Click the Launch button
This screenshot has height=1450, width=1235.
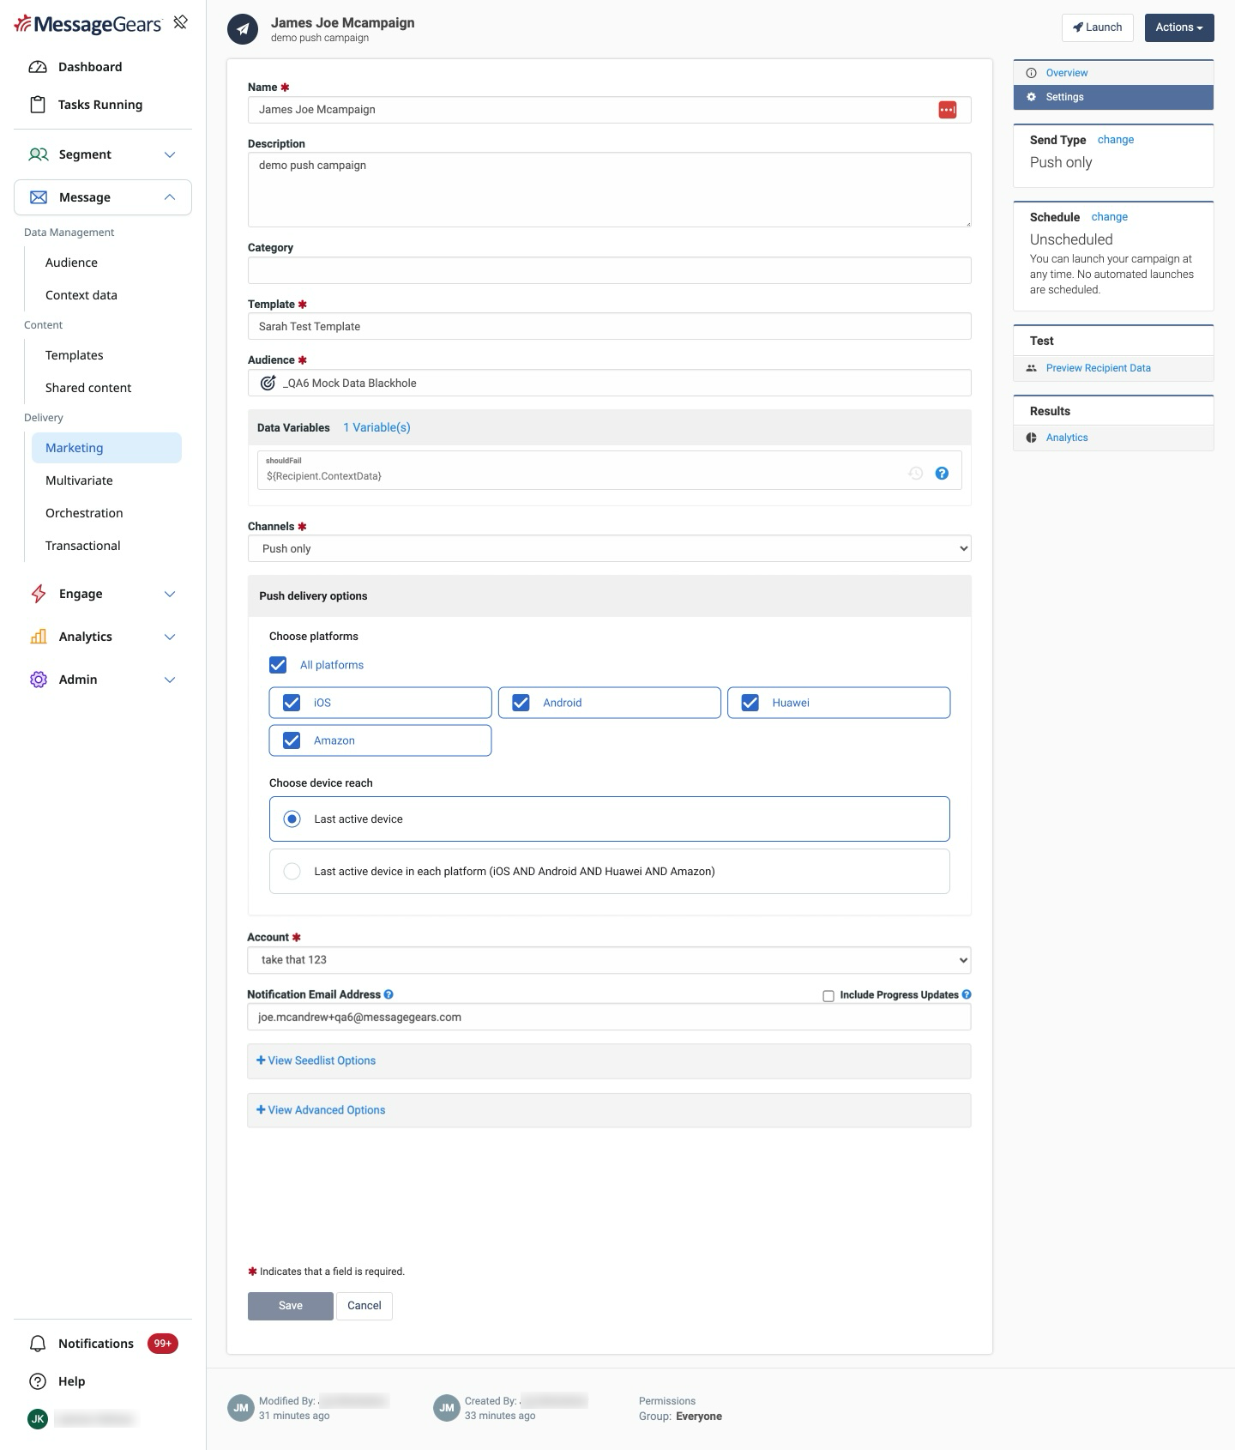coord(1097,27)
